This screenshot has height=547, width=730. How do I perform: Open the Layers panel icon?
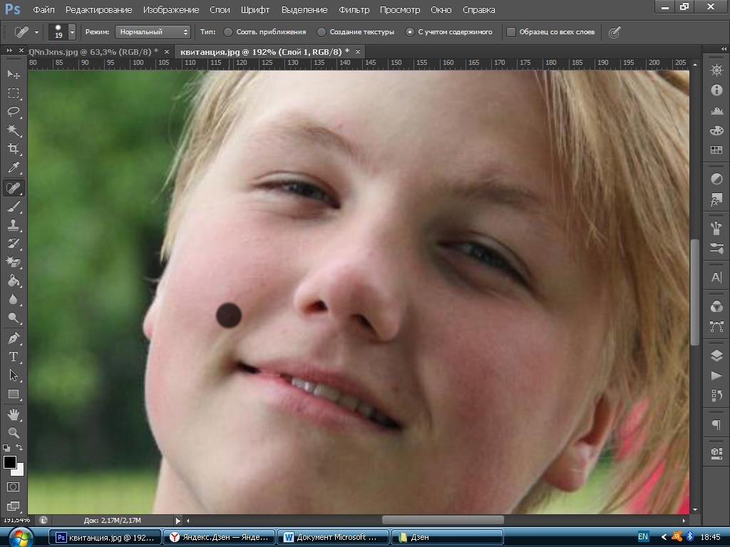coord(716,356)
